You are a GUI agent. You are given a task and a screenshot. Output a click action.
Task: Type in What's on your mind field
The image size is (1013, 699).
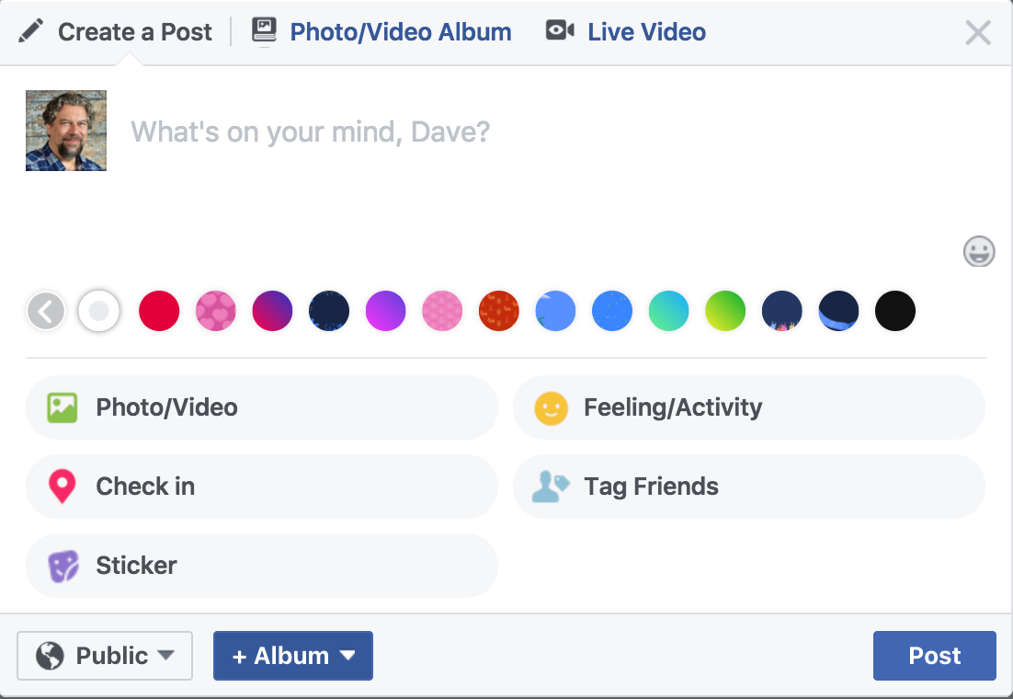(460, 132)
